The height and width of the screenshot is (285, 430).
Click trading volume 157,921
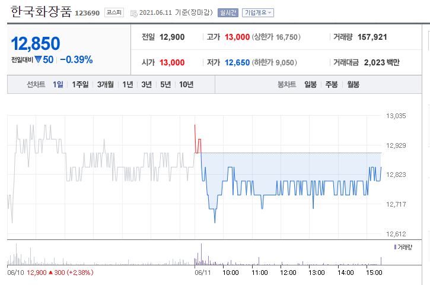point(372,37)
